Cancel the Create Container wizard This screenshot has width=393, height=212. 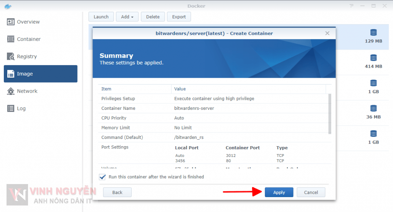point(311,192)
